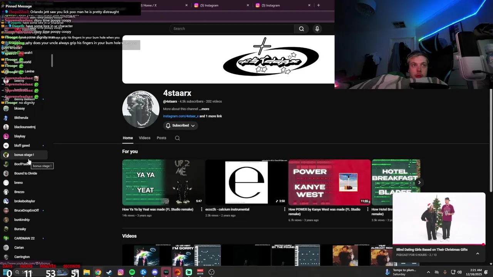
Task: Open options menu for Ya Ya video
Action: point(201,209)
